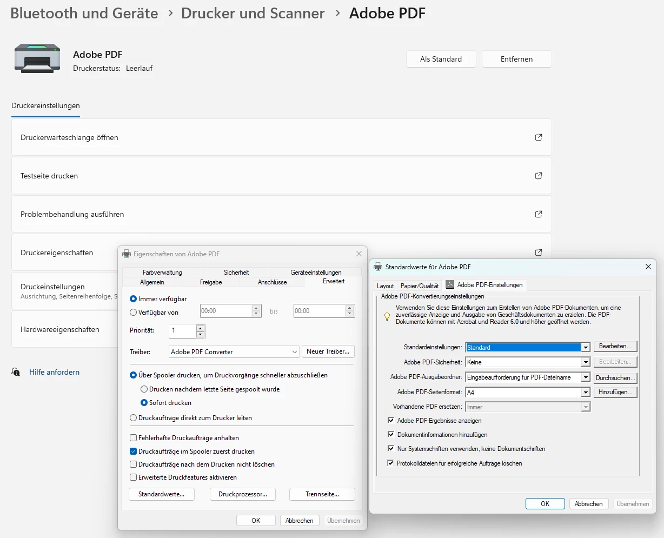Switch to Allgemein tab
Image resolution: width=664 pixels, height=538 pixels.
[x=152, y=282]
